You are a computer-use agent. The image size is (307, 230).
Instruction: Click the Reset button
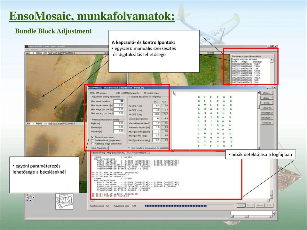[x=260, y=205]
